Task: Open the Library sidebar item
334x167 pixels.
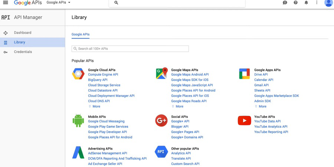Action: [x=32, y=42]
